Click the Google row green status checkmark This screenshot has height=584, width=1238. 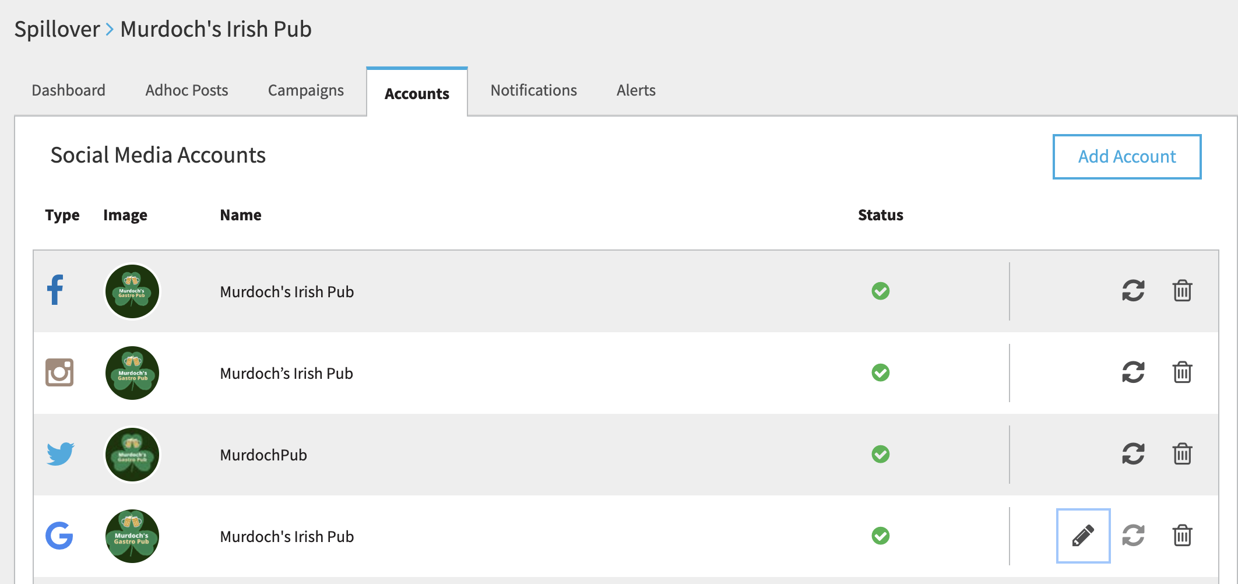880,536
